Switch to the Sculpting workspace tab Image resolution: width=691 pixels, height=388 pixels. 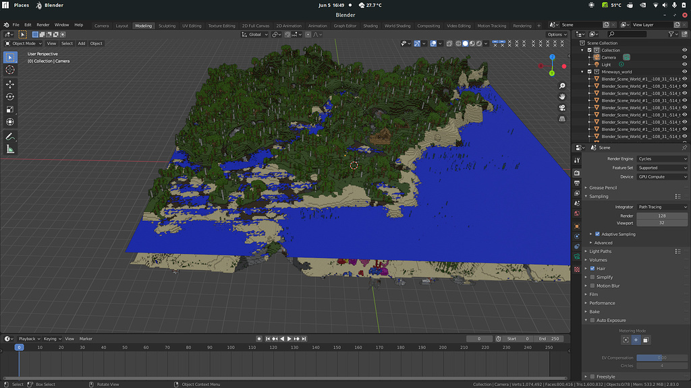coord(167,26)
